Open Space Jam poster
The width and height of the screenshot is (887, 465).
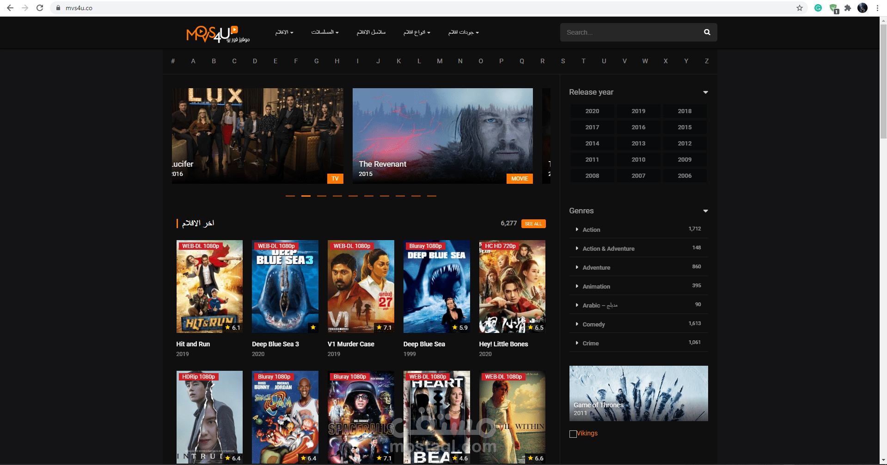tap(285, 417)
